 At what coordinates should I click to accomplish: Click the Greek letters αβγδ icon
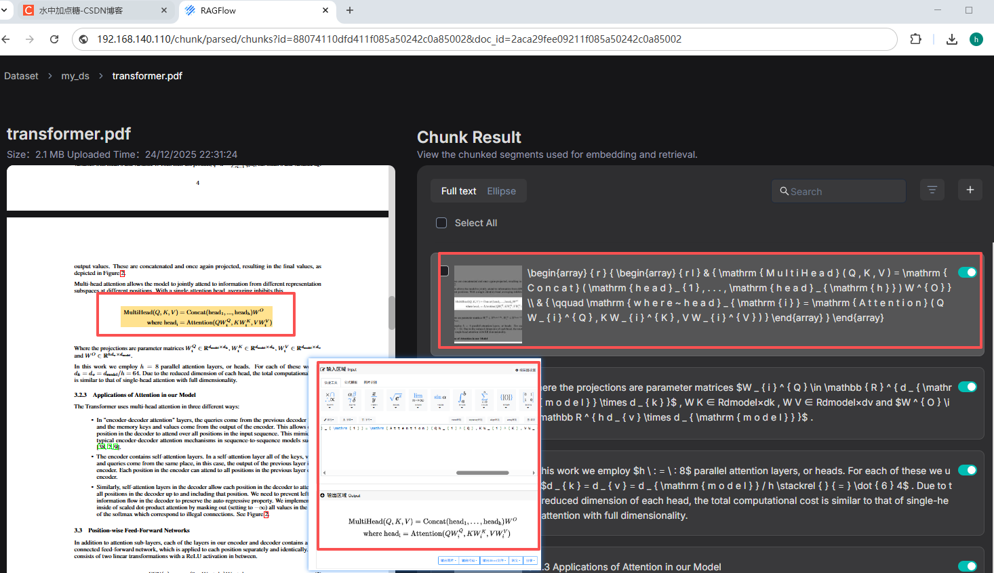pos(352,400)
